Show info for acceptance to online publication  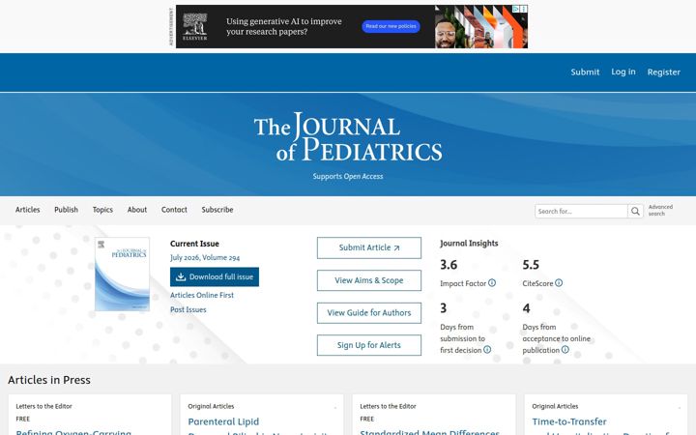tap(565, 350)
